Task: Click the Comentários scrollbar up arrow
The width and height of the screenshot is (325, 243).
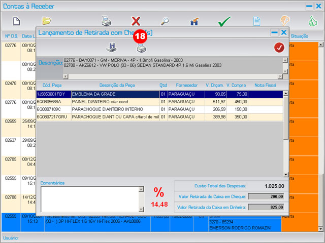Action: 141,189
